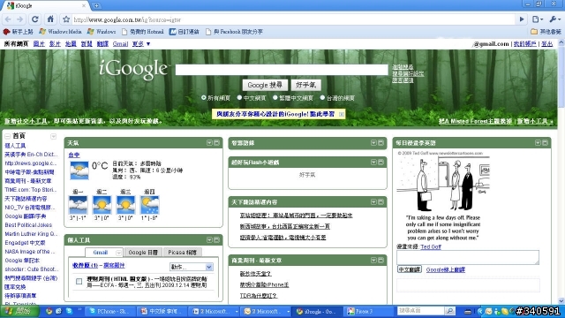
Task: Open the weather gadget dropdown menu arrow
Action: 209,143
